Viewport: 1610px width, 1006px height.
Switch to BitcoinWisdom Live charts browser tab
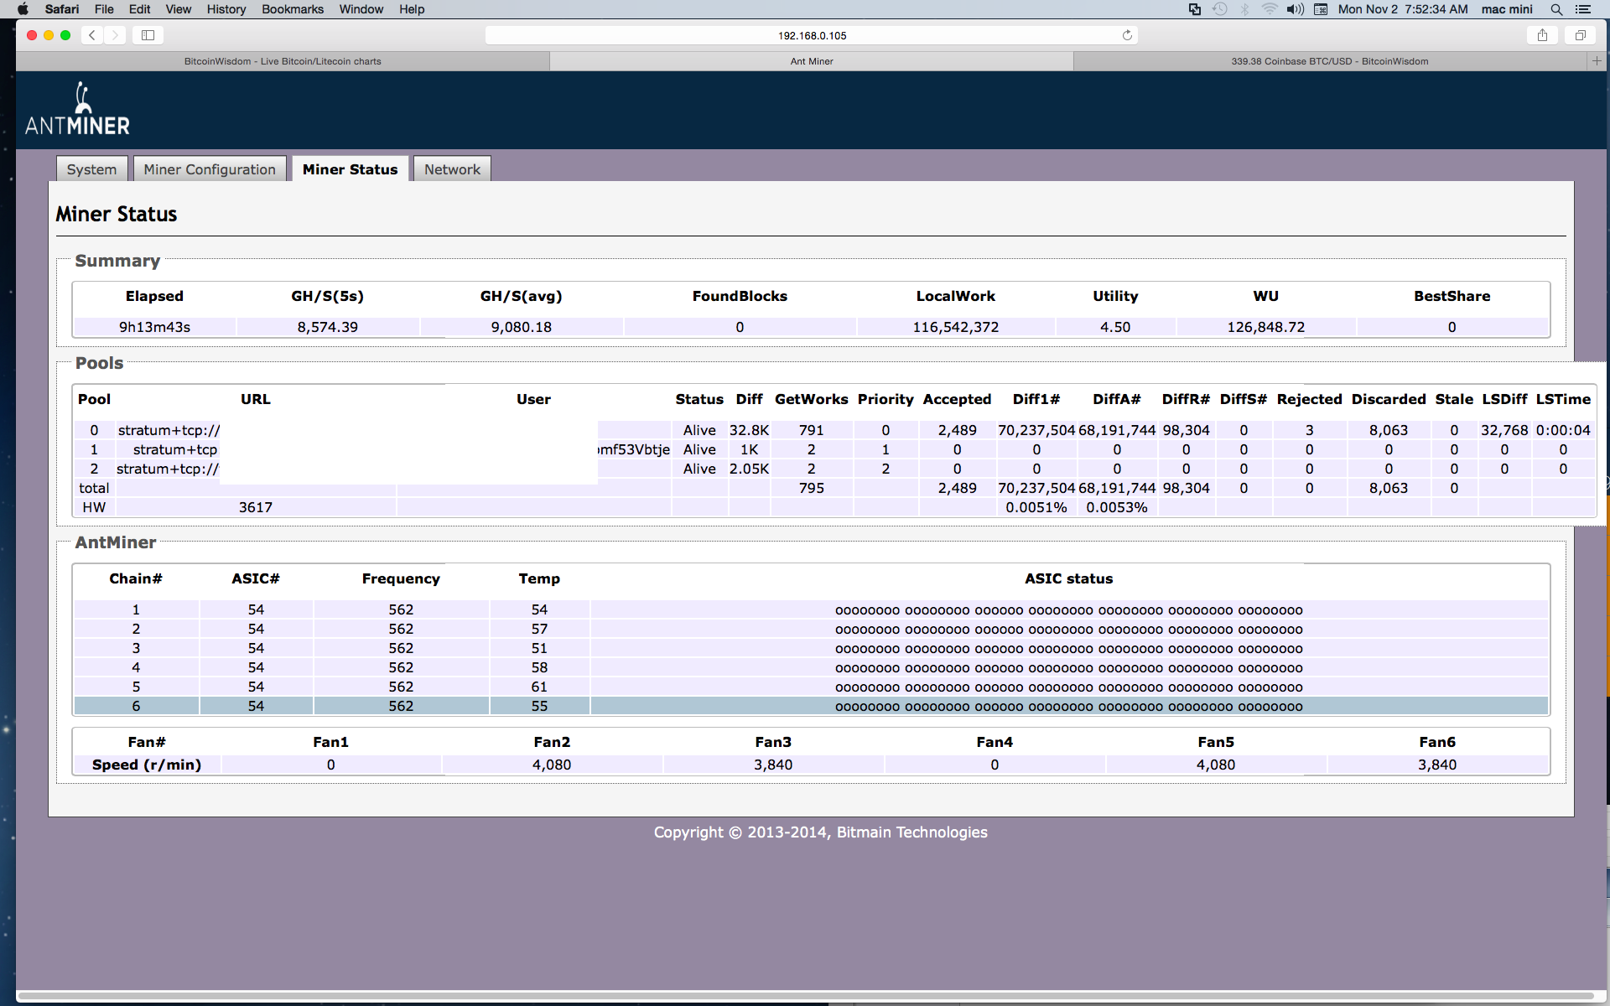tap(283, 61)
